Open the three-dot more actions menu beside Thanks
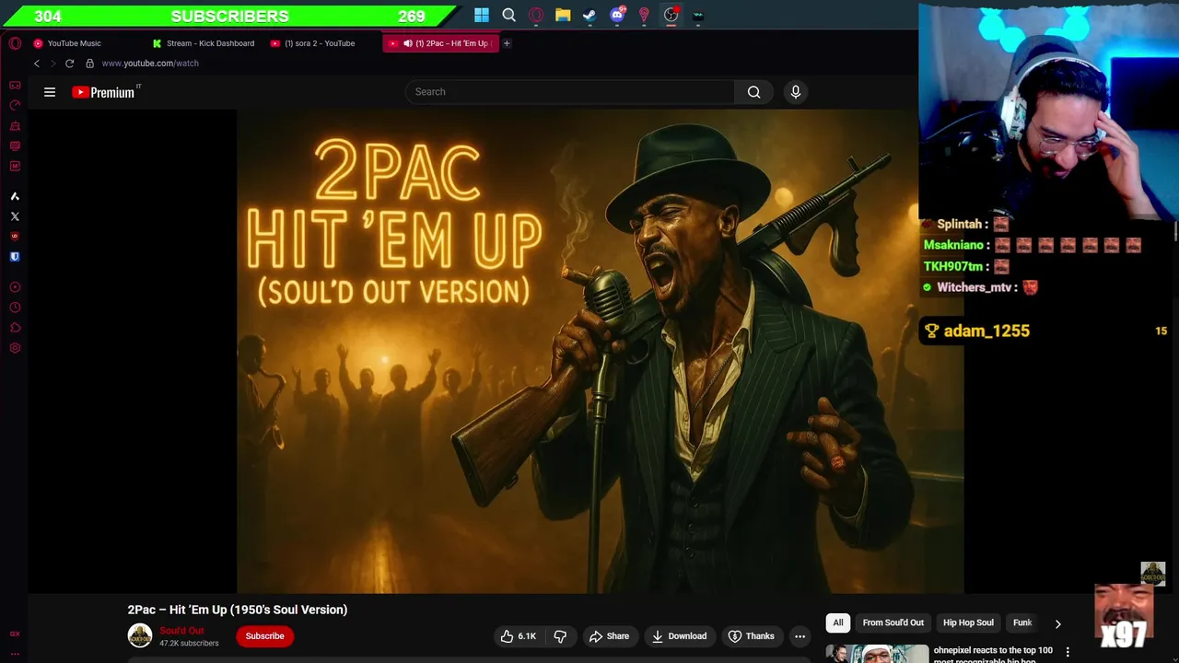This screenshot has height=663, width=1179. coord(800,636)
